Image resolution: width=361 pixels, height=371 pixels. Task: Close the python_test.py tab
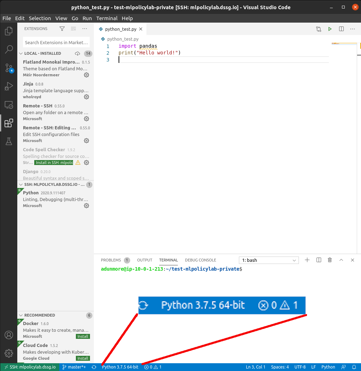(x=141, y=29)
